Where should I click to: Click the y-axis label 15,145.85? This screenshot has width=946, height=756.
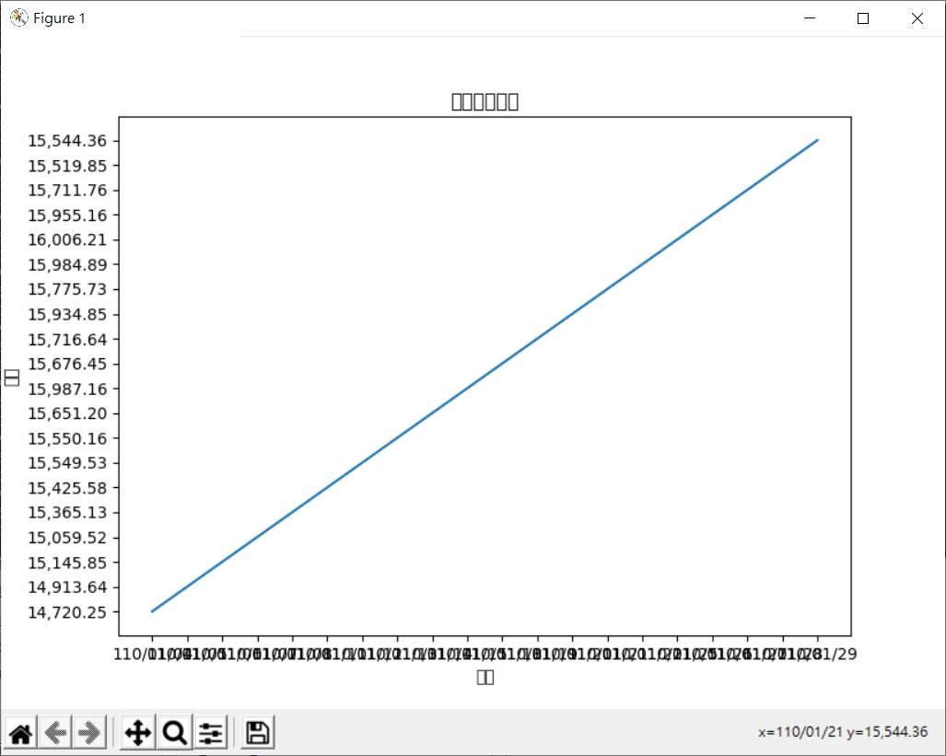pos(67,563)
